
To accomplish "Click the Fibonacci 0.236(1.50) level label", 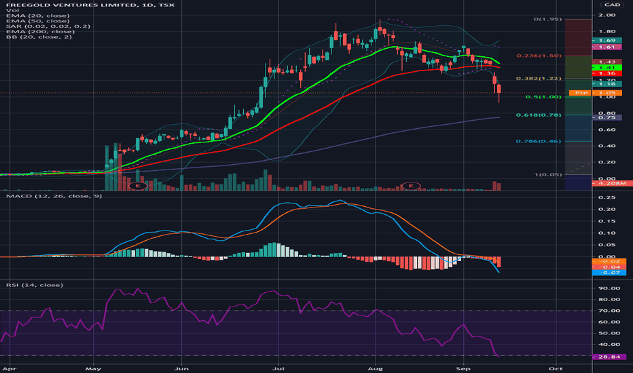I will (x=539, y=56).
